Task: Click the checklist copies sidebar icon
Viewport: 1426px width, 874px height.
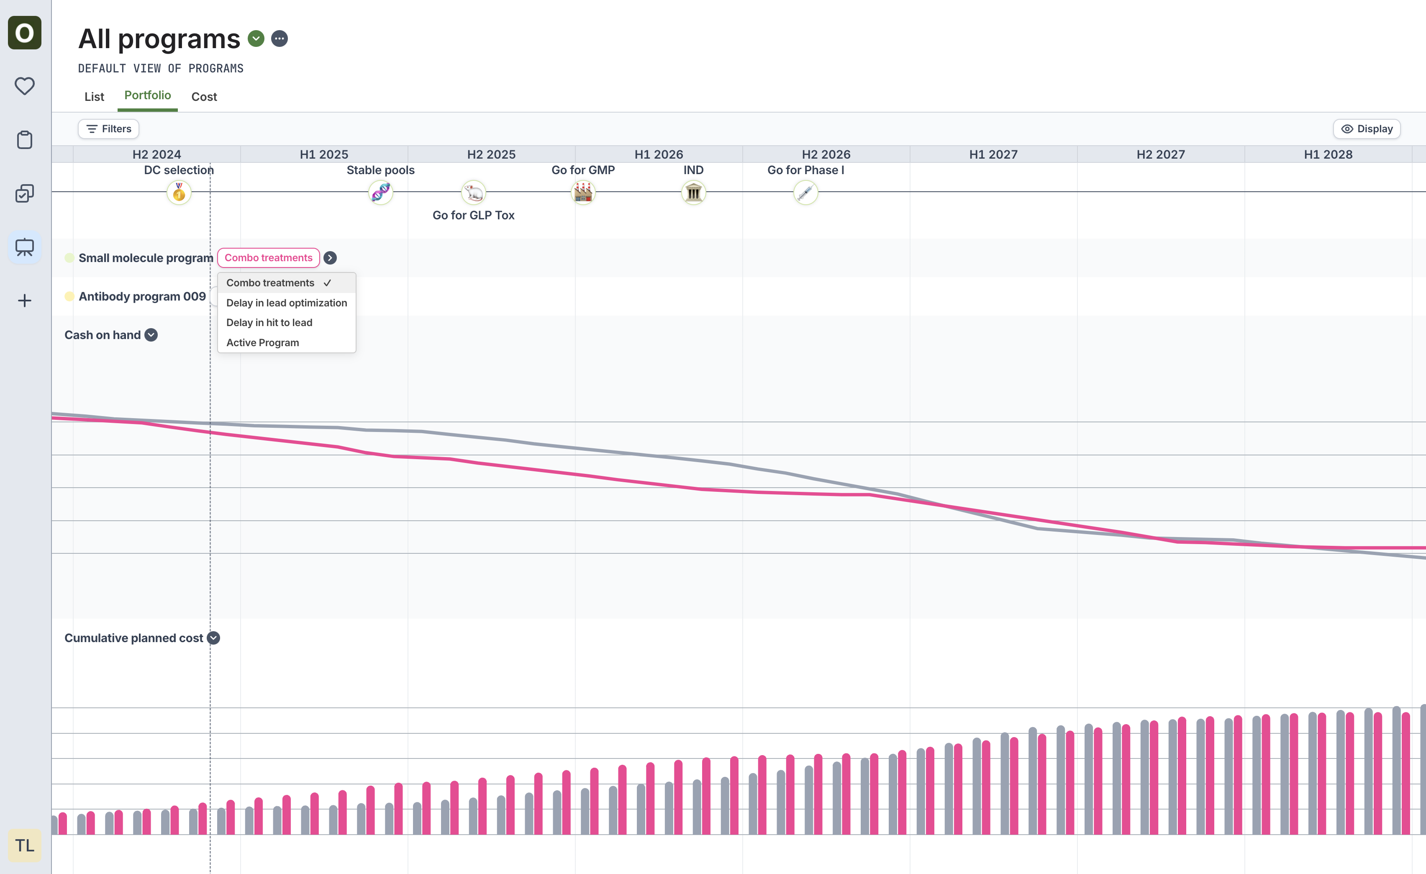Action: coord(24,193)
